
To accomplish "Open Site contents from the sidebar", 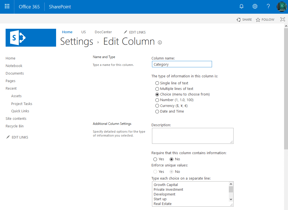I will (15, 118).
